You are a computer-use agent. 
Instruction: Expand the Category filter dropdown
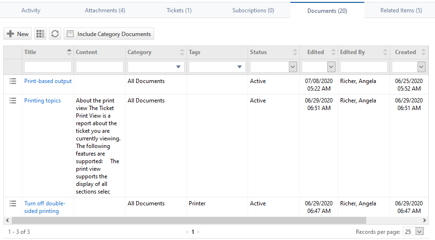click(x=178, y=67)
